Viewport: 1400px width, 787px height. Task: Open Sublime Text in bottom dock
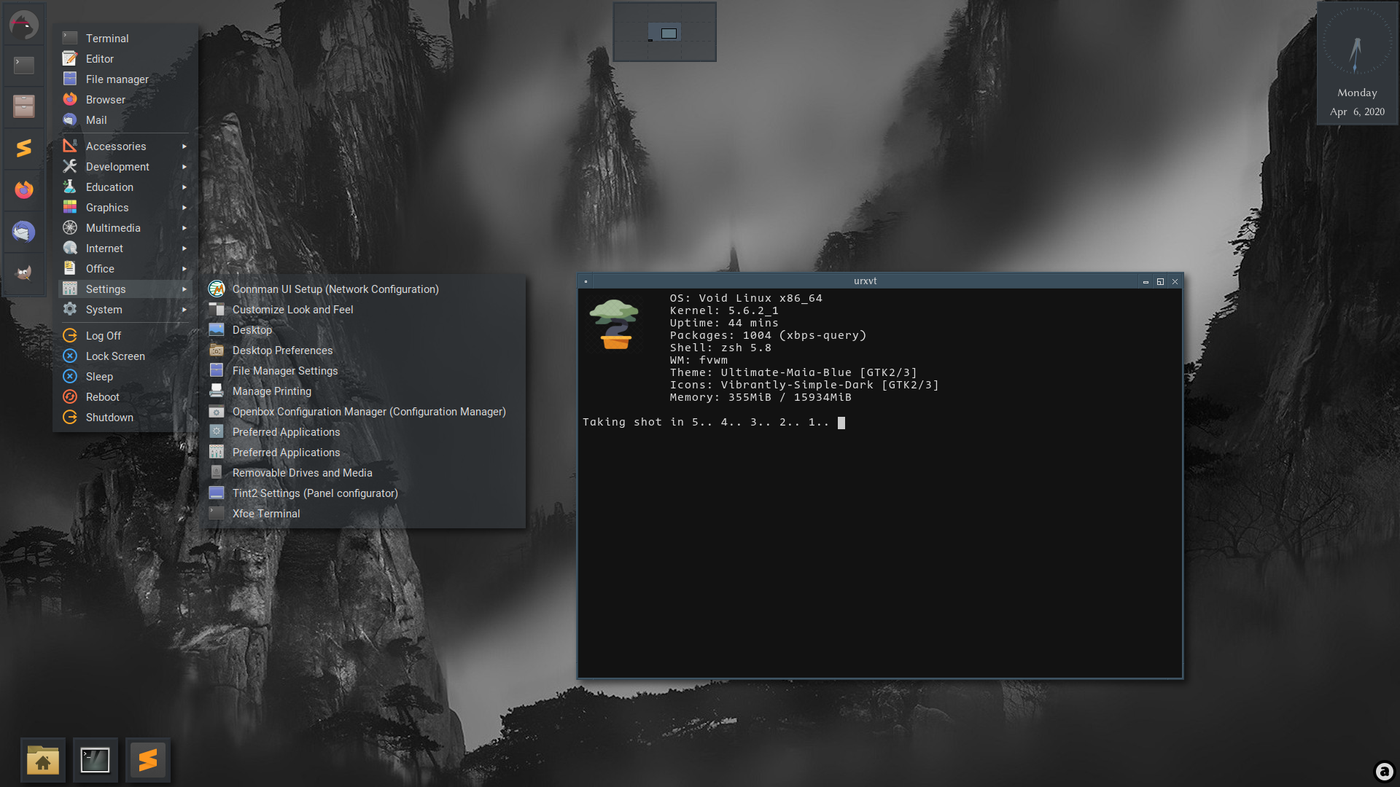tap(148, 760)
